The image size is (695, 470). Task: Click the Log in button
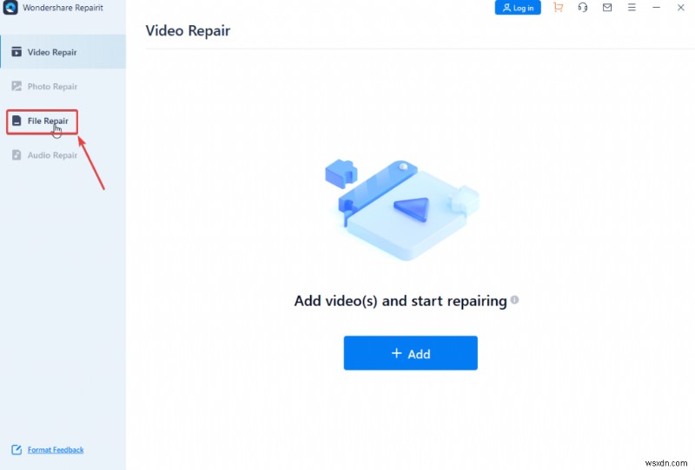click(518, 8)
